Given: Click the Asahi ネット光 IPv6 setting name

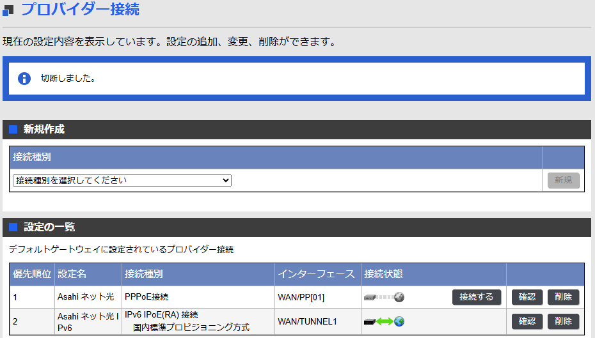Looking at the screenshot, I should 88,322.
